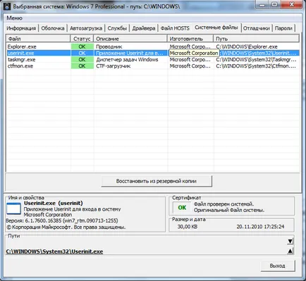The height and width of the screenshot is (281, 306).
Task: Click the date 20.11.2010 17:25:24
Action: [260, 227]
